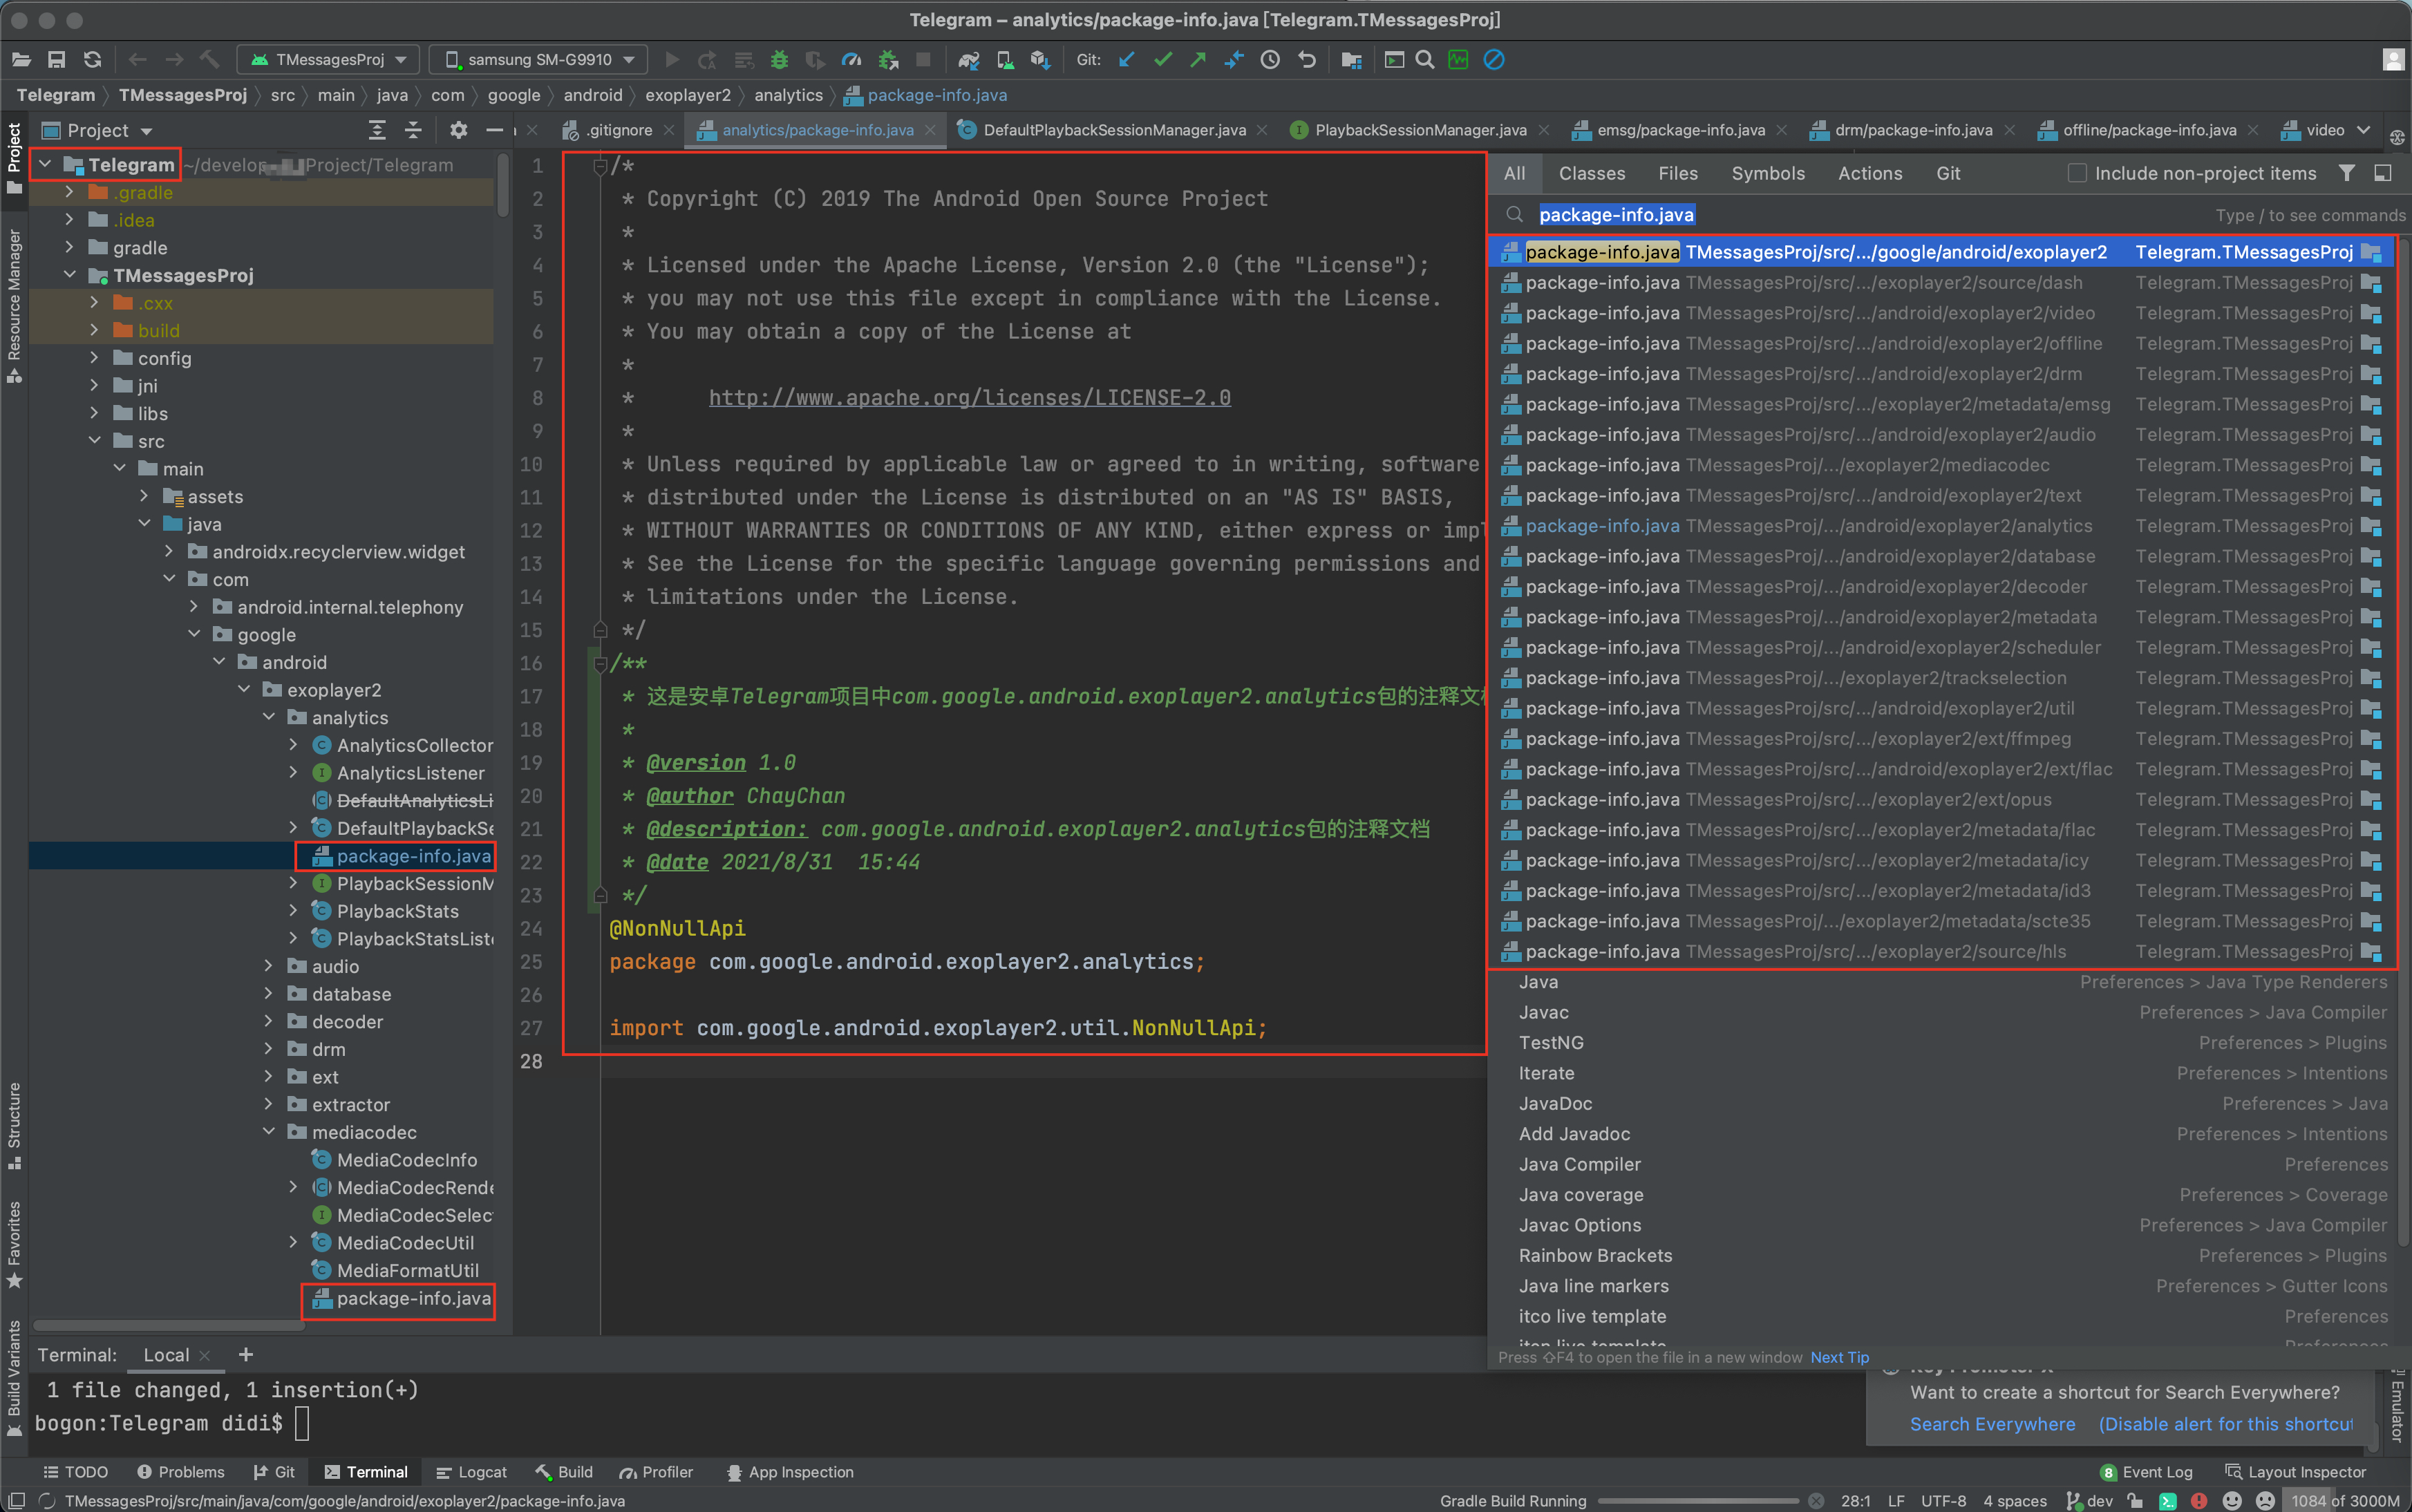The width and height of the screenshot is (2412, 1512).
Task: Switch to the Files search tab
Action: (1677, 173)
